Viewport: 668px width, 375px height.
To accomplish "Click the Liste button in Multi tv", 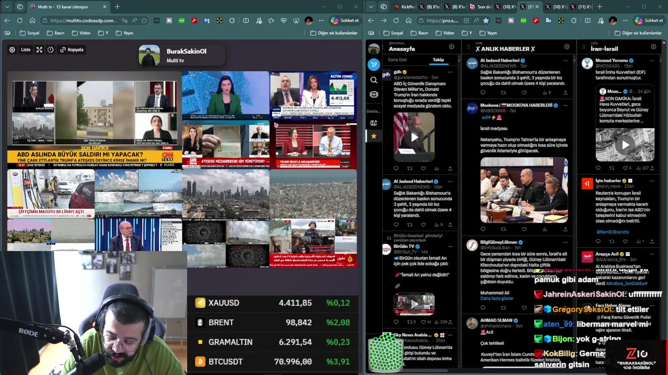I will point(26,49).
